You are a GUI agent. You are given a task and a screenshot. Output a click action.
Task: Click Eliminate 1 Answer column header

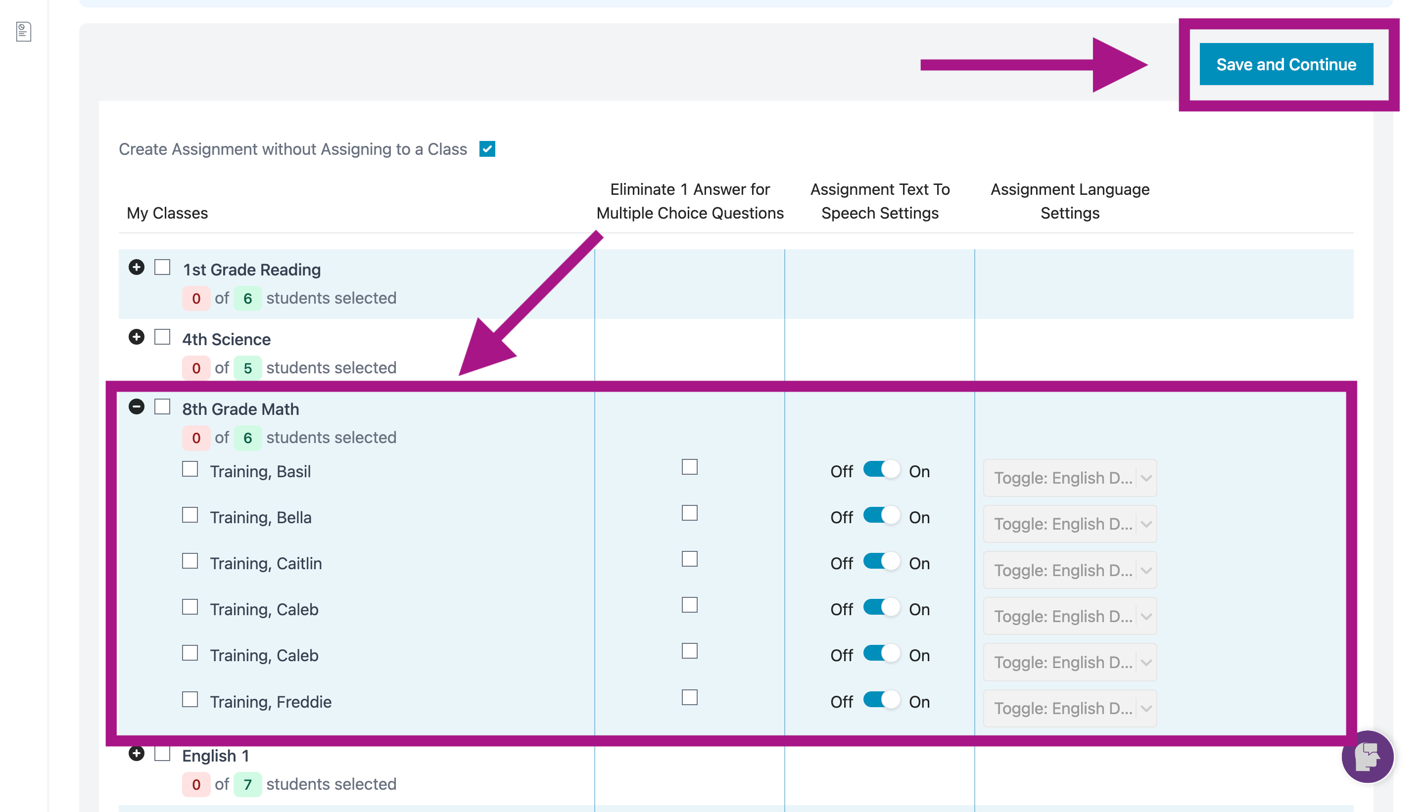point(690,201)
